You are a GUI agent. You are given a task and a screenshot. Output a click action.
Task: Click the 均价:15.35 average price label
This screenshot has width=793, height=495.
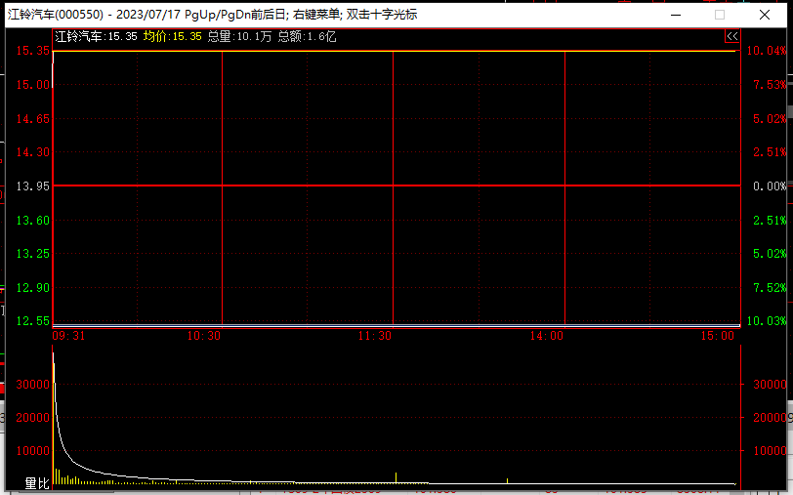pyautogui.click(x=173, y=36)
